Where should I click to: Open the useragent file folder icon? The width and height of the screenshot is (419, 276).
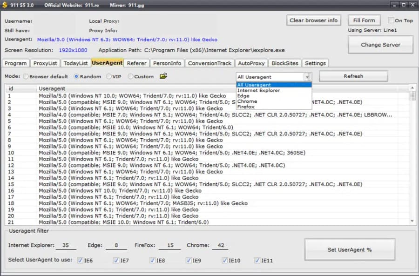tap(163, 76)
